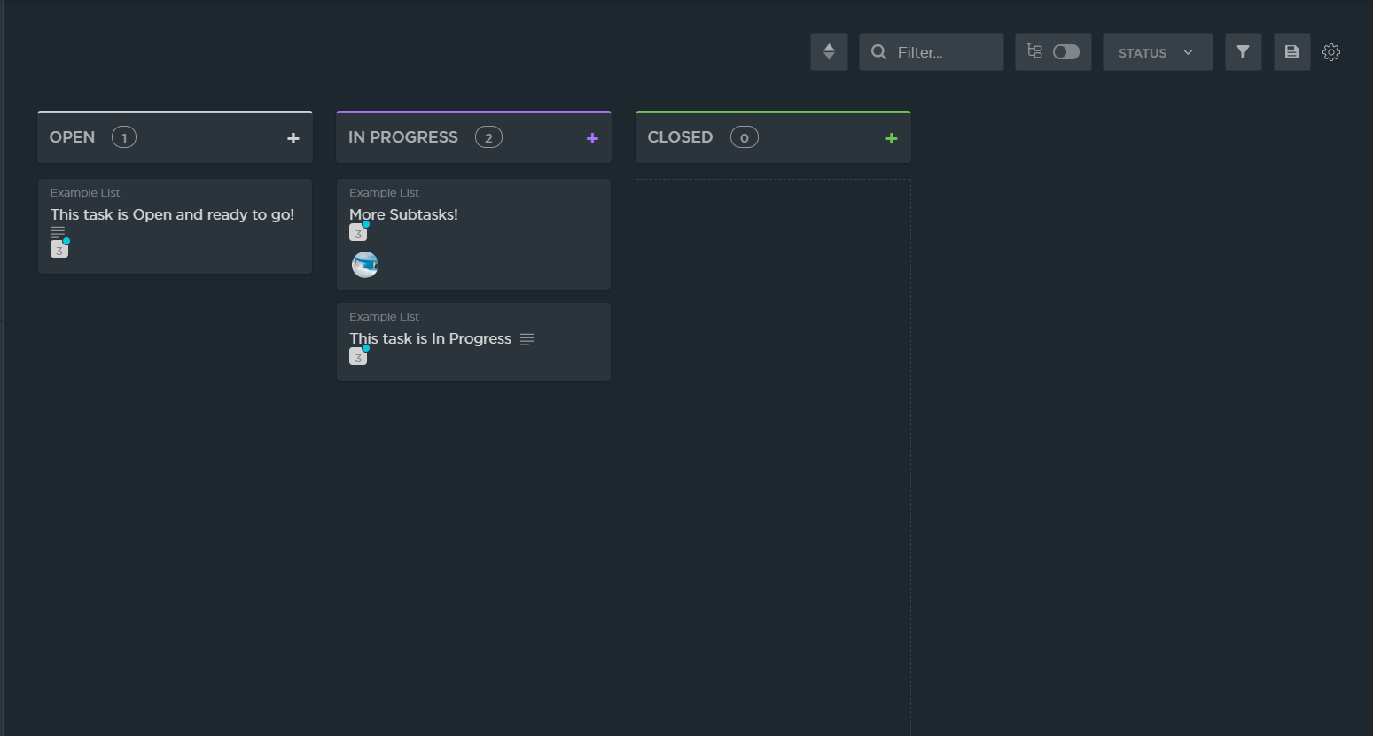This screenshot has height=736, width=1373.
Task: Open the 'More Subtasks!' task card
Action: tap(473, 235)
